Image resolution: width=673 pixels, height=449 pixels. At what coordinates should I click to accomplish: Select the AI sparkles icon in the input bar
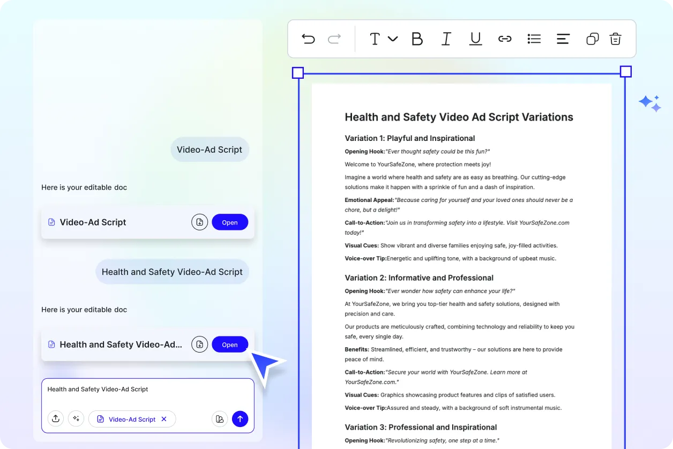(76, 418)
